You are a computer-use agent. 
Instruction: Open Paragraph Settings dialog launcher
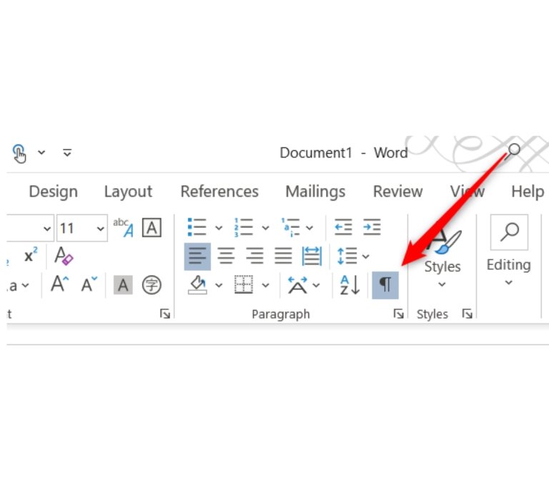click(x=398, y=314)
